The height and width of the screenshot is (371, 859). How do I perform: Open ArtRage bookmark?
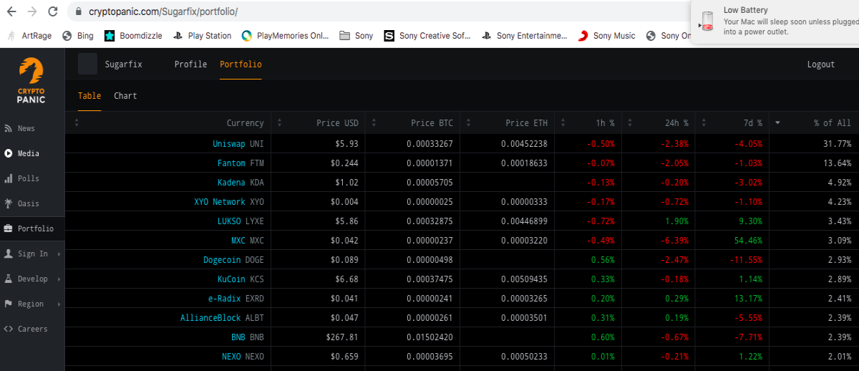point(30,35)
